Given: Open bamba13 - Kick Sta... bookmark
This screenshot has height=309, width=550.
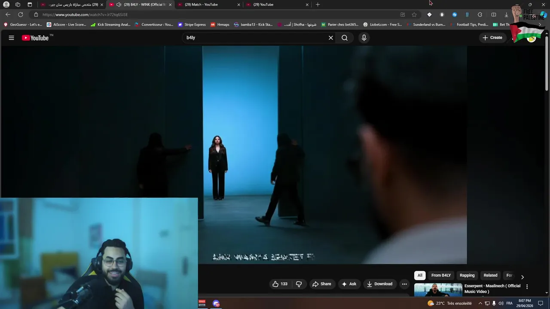Looking at the screenshot, I should click(x=253, y=24).
